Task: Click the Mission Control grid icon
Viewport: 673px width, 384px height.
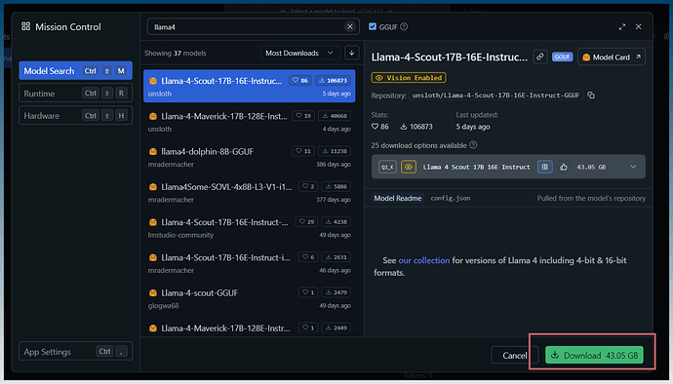Action: (x=25, y=26)
